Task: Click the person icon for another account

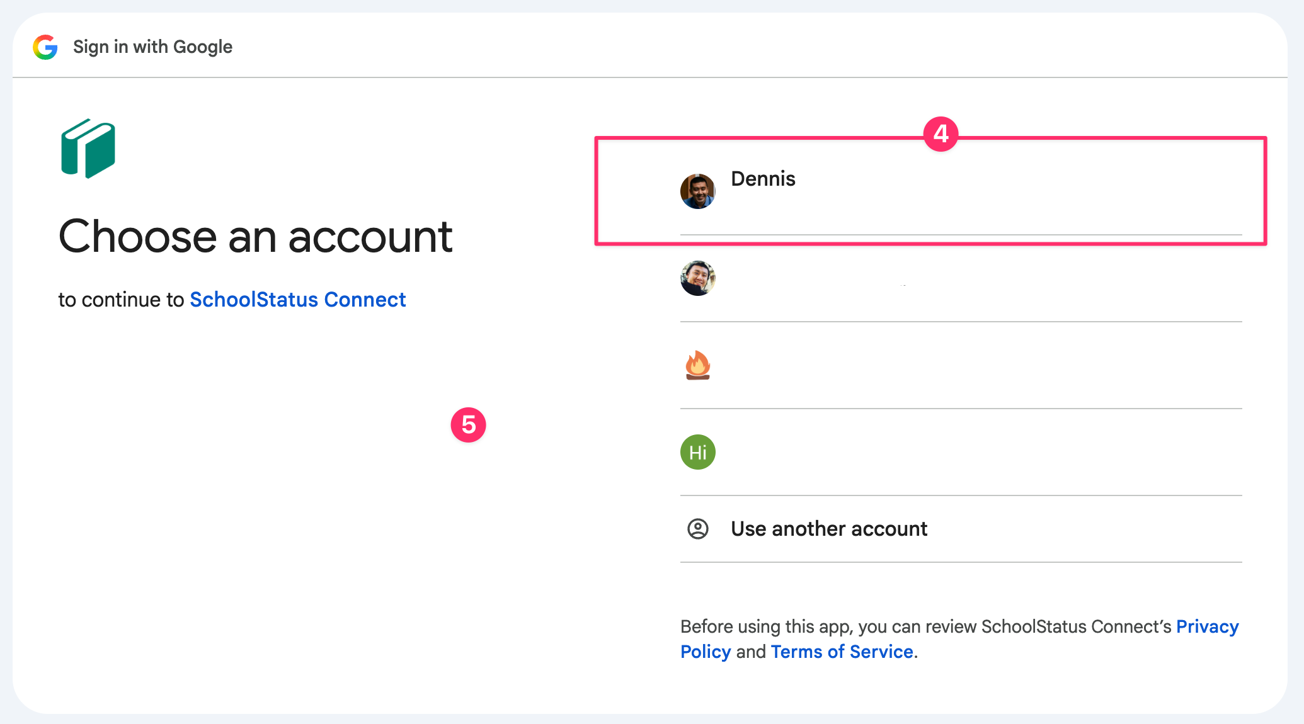Action: [697, 529]
